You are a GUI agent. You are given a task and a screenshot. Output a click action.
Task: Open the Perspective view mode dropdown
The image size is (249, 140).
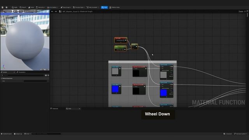(x=8, y=11)
